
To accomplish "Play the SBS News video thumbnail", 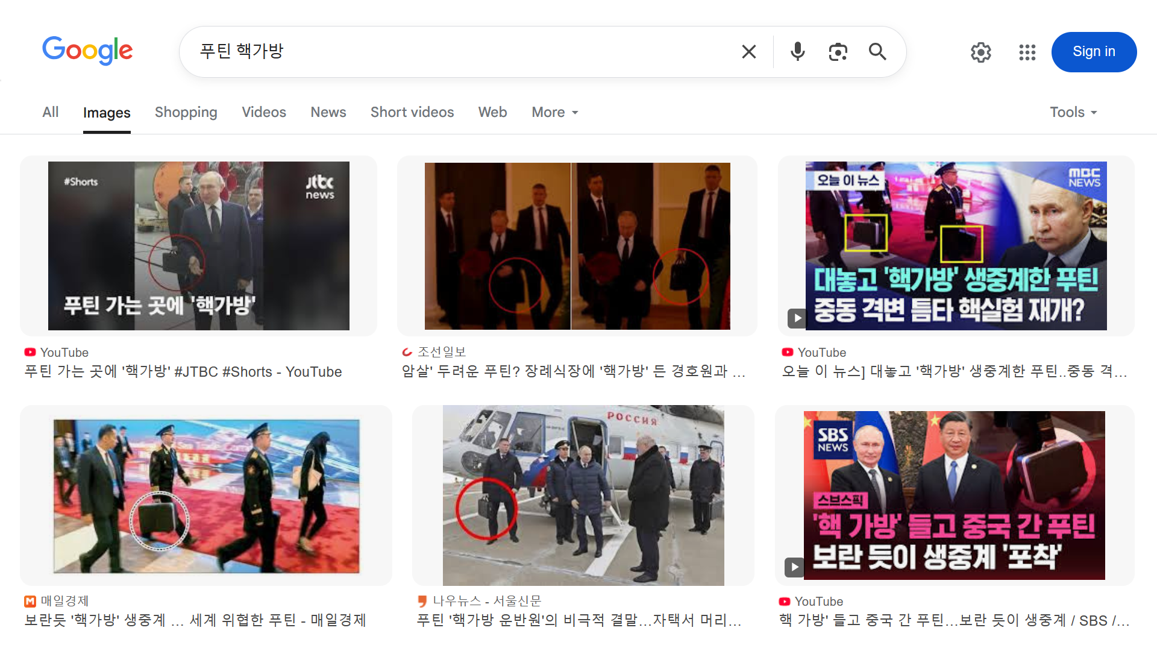I will (954, 495).
